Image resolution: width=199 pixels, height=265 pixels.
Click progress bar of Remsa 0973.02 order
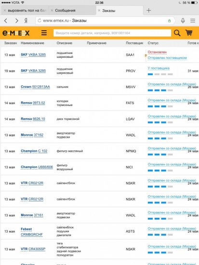(160, 106)
